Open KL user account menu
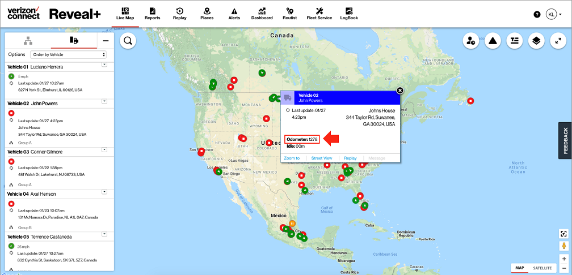The image size is (572, 275). point(553,15)
